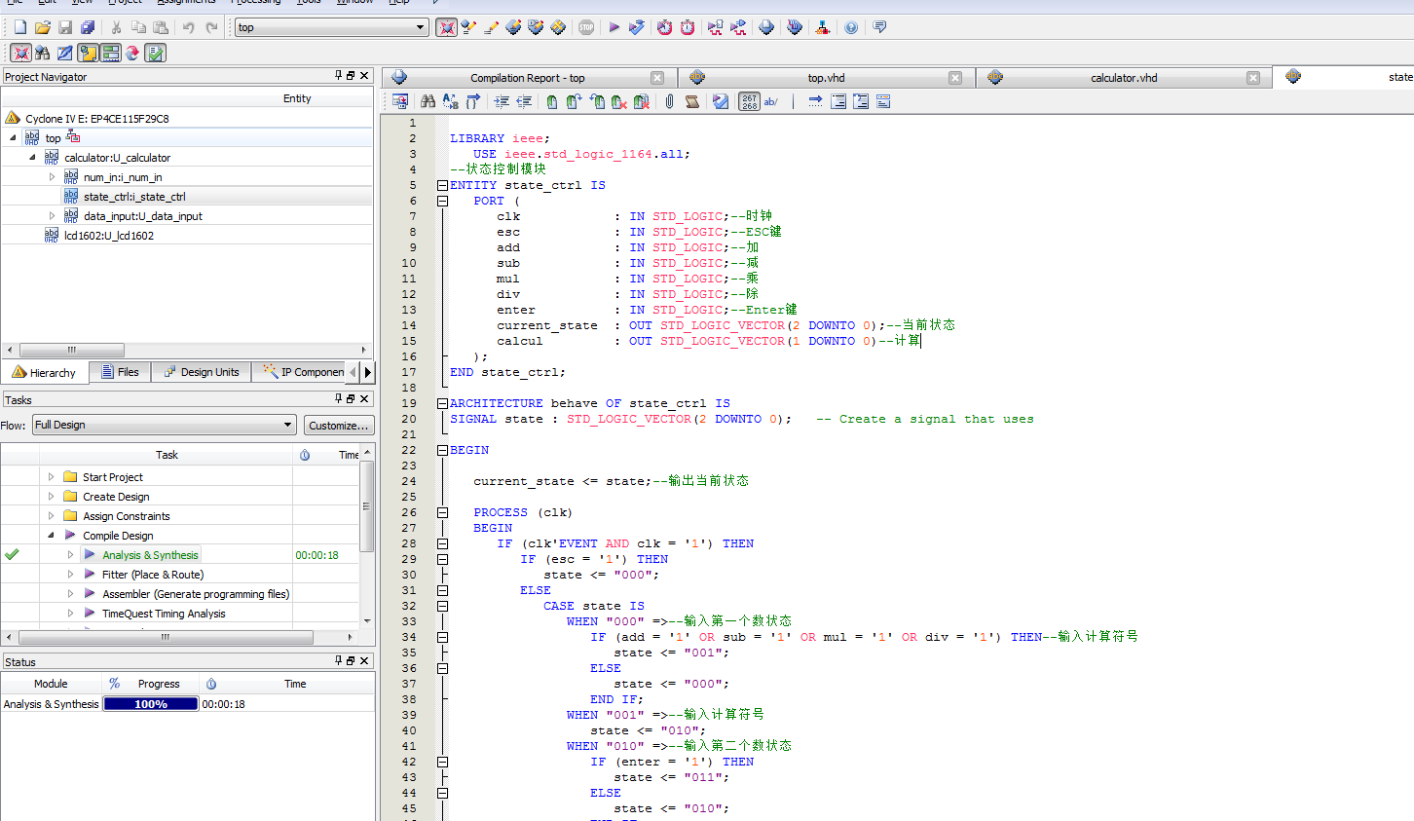
Task: Click the Stop Processing icon
Action: (x=586, y=27)
